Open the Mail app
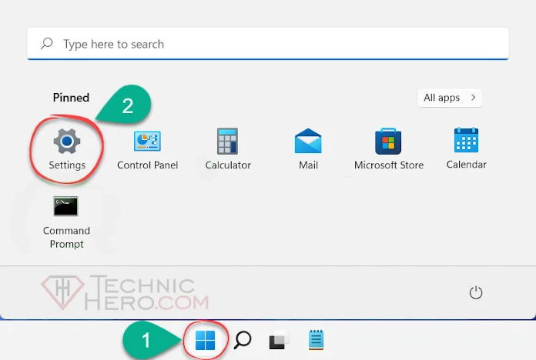 [308, 149]
